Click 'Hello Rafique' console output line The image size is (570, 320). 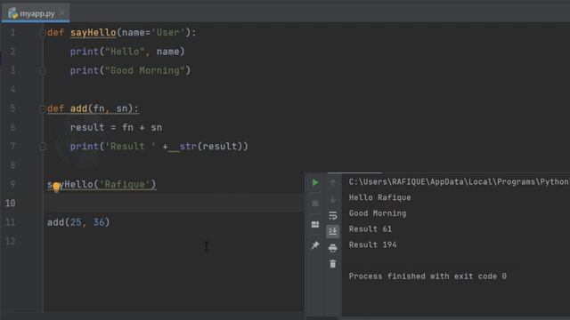point(380,197)
